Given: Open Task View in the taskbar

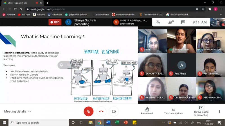Looking at the screenshot, I should 82,123.
